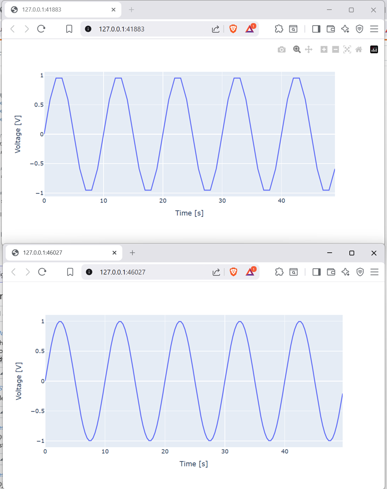This screenshot has height=489, width=387.
Task: Open Brave Shields in the 41883 window
Action: (x=233, y=29)
